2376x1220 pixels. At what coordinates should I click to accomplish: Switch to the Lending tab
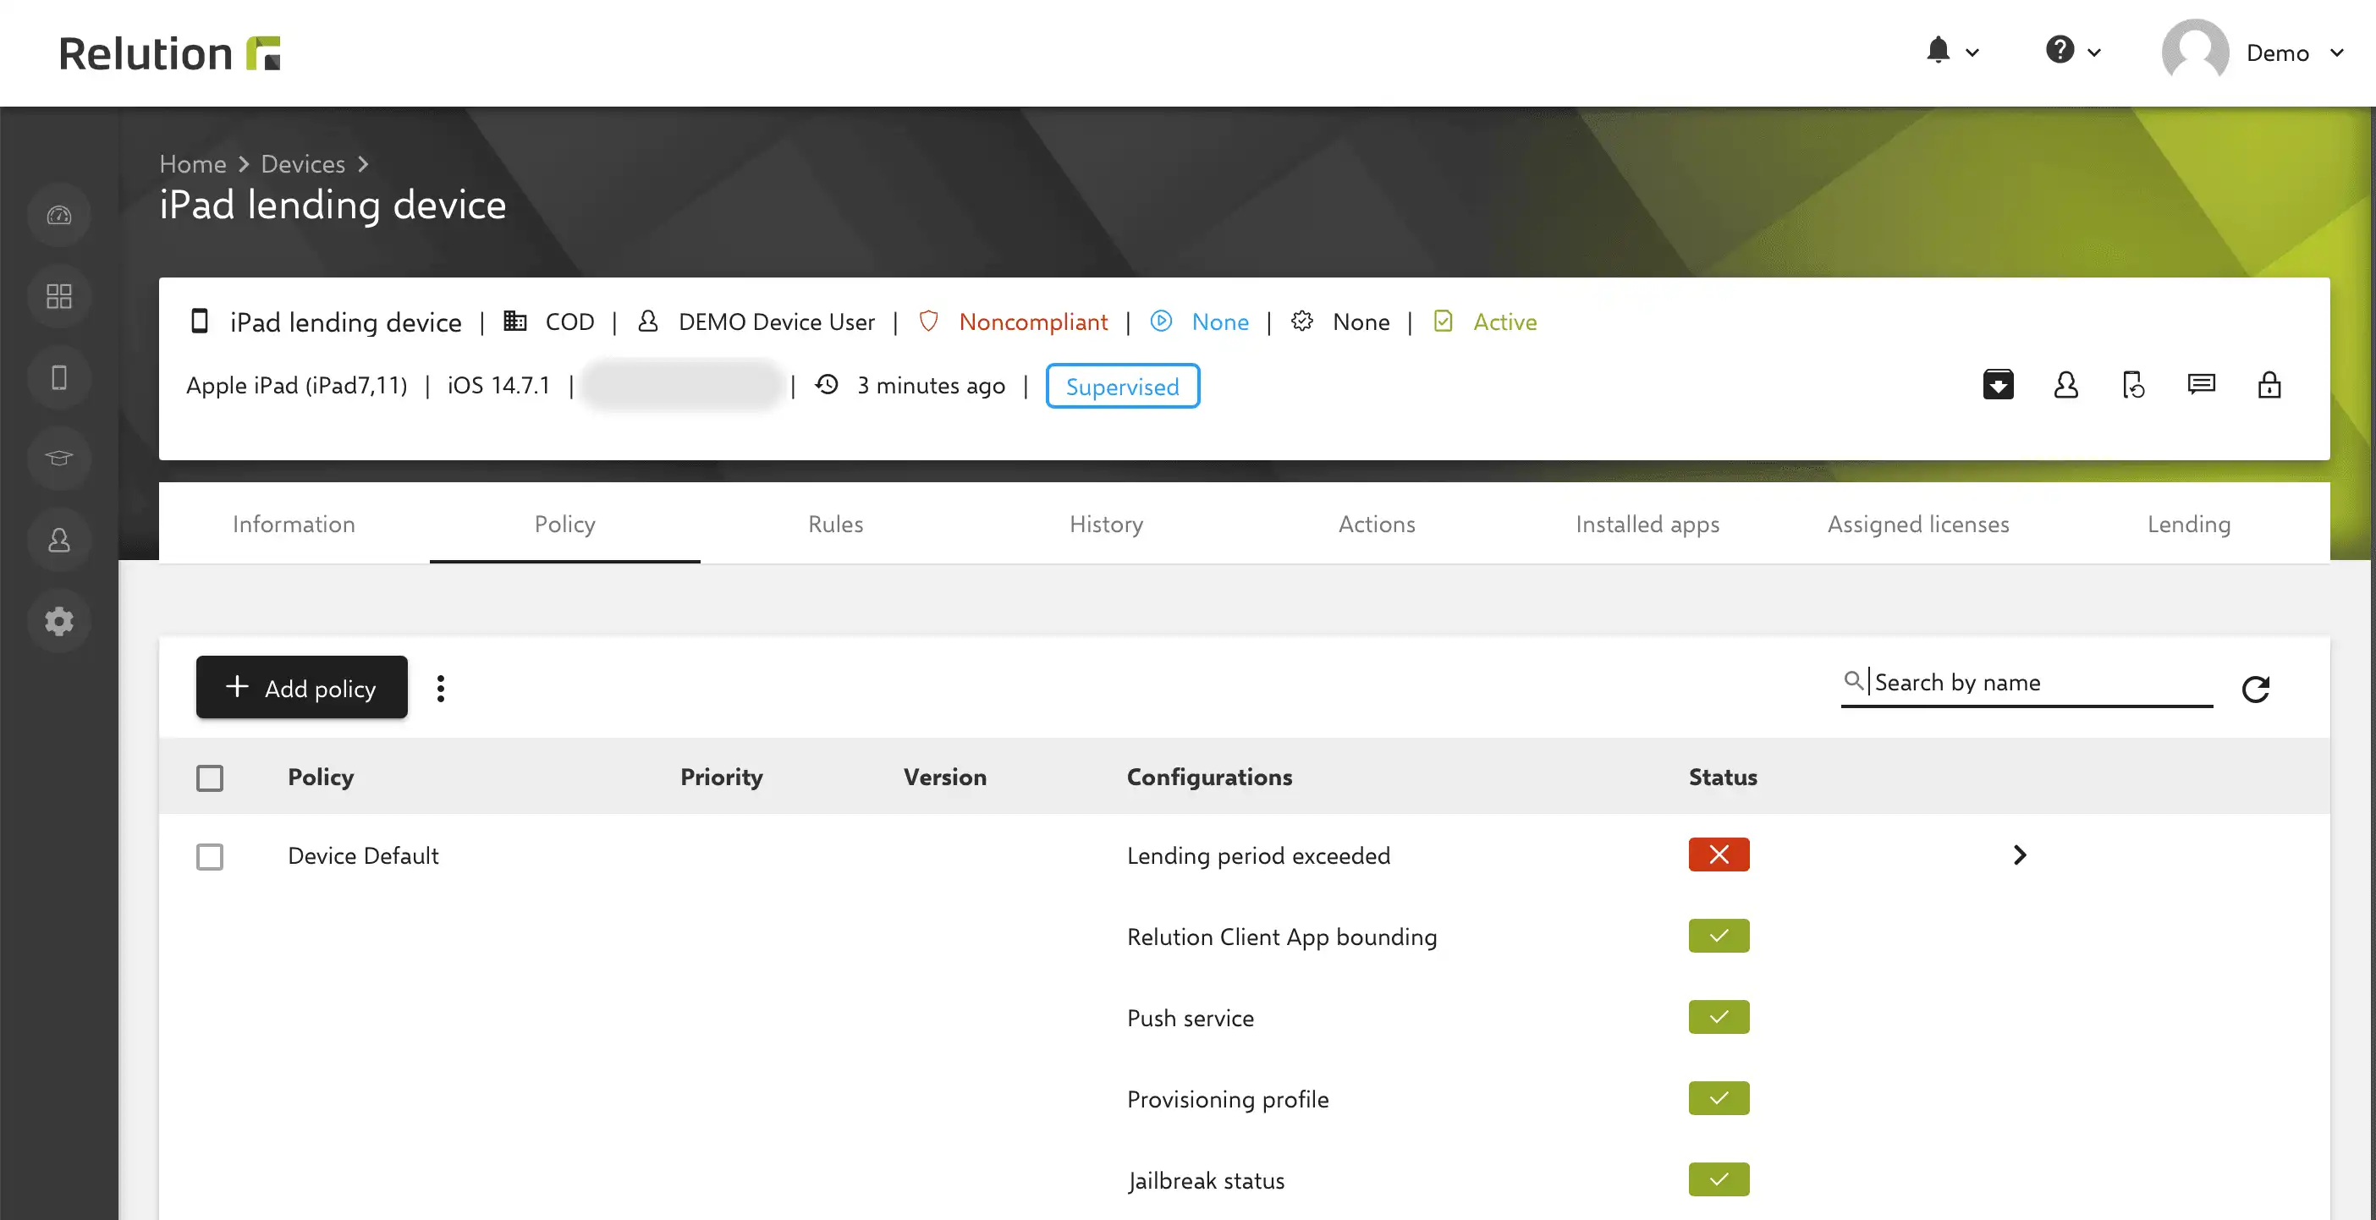point(2189,524)
